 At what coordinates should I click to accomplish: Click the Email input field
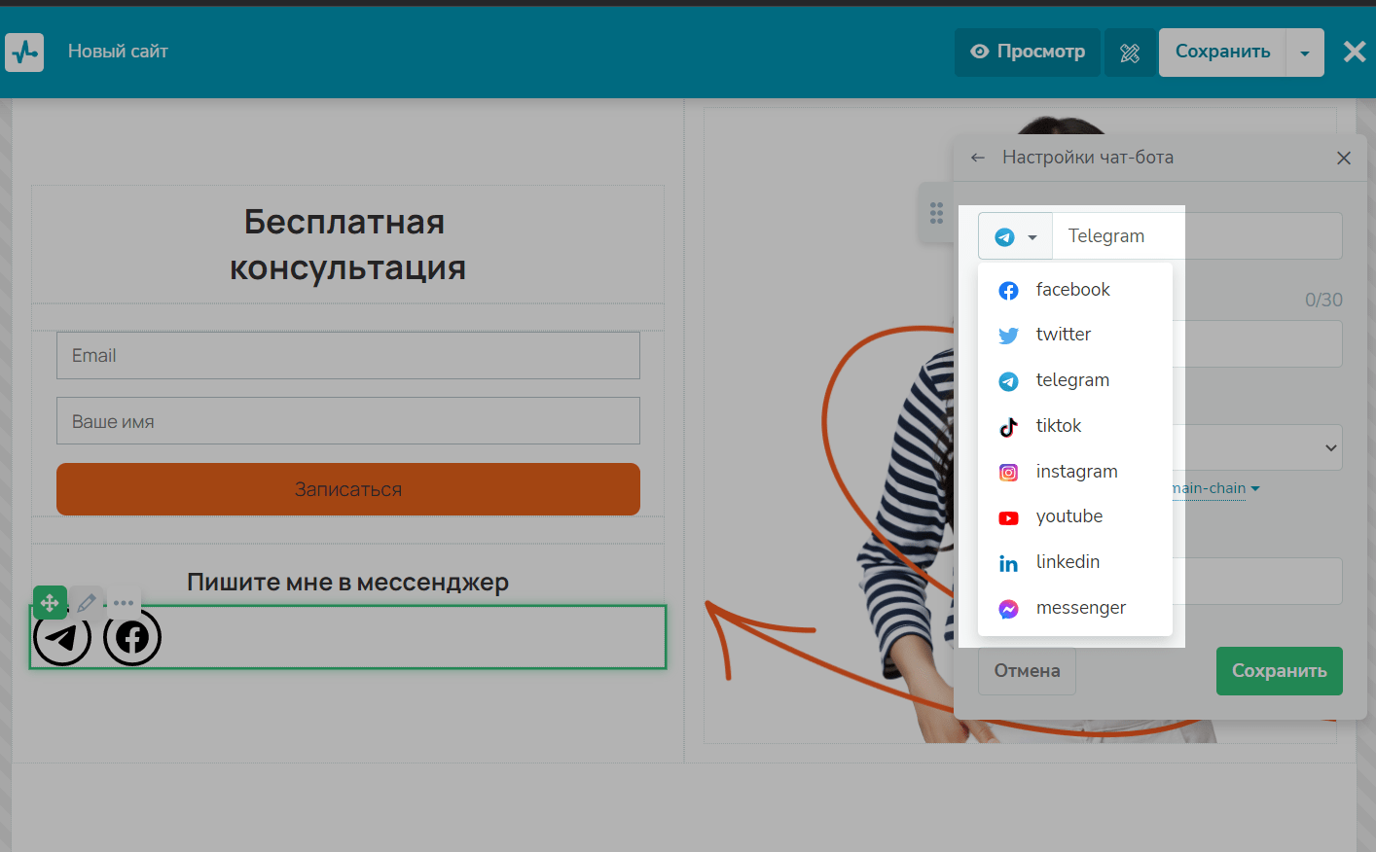[348, 356]
